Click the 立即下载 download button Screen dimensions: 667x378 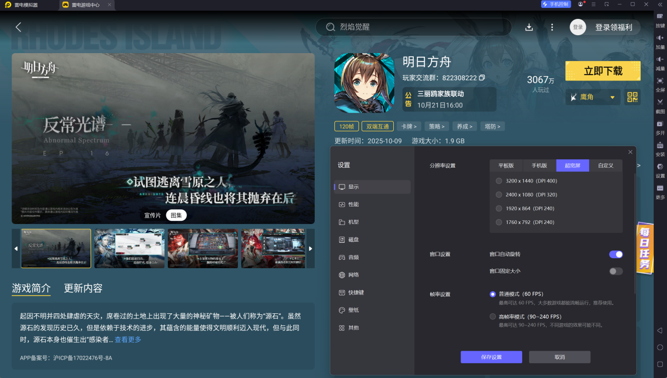point(603,70)
